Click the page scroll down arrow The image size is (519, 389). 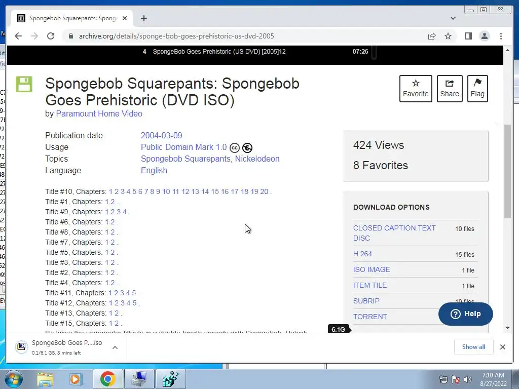click(507, 328)
